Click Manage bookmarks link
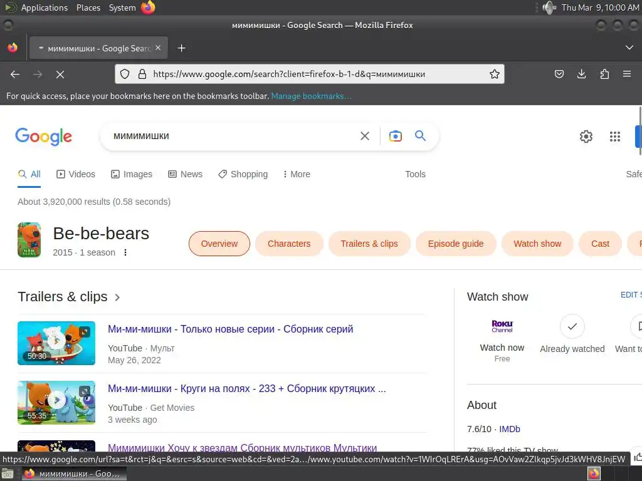This screenshot has height=481, width=642. [311, 96]
